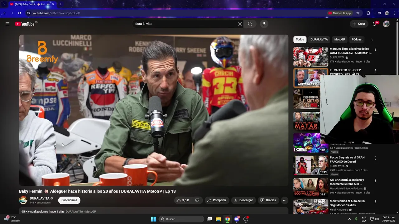Click the magnifier search button
Screen dimensions: 399x224
250,24
